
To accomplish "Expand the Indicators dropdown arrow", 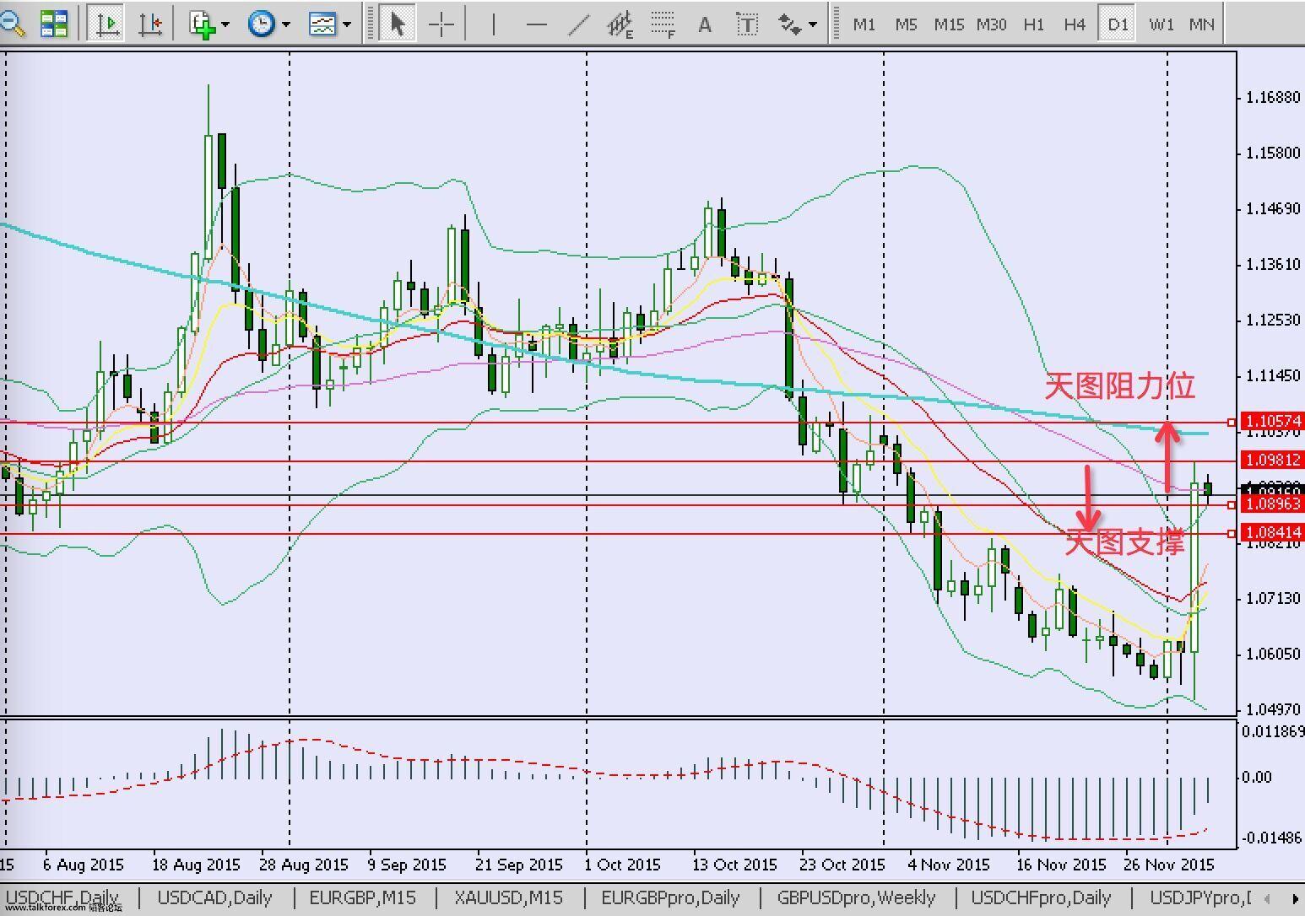I will [225, 25].
